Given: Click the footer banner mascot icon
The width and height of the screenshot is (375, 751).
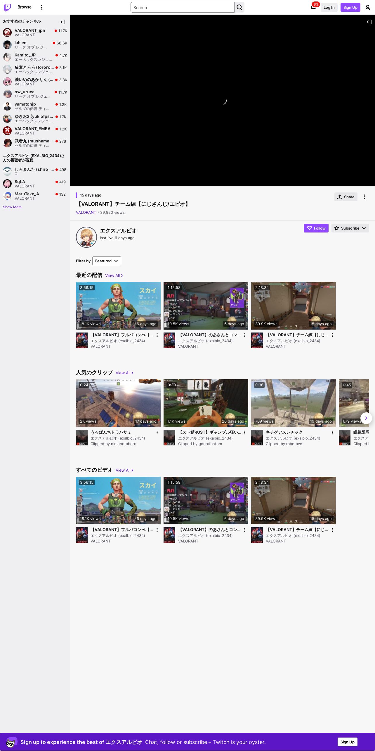Looking at the screenshot, I should point(11,742).
